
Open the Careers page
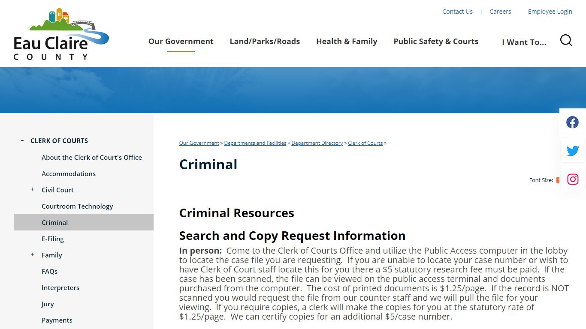tap(500, 12)
